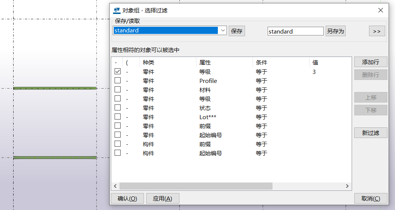Click the 材料 attribute cell
This screenshot has height=210, width=395.
coord(205,90)
